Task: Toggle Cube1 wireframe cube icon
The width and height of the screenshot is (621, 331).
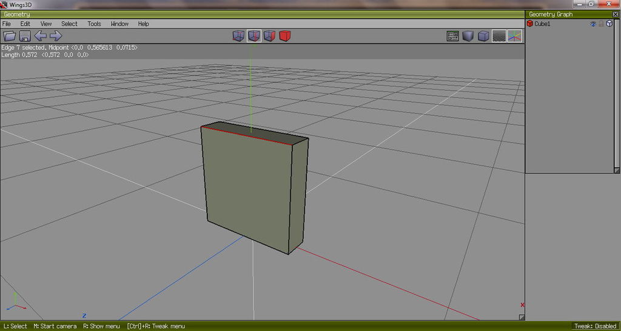Action: coord(609,24)
